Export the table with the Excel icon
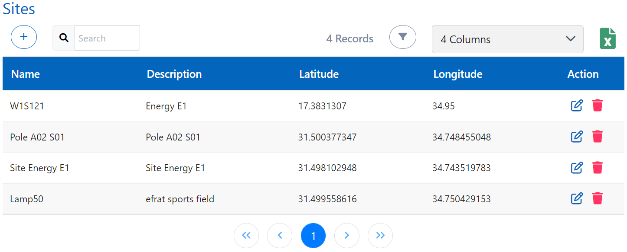This screenshot has height=252, width=627. 607,38
